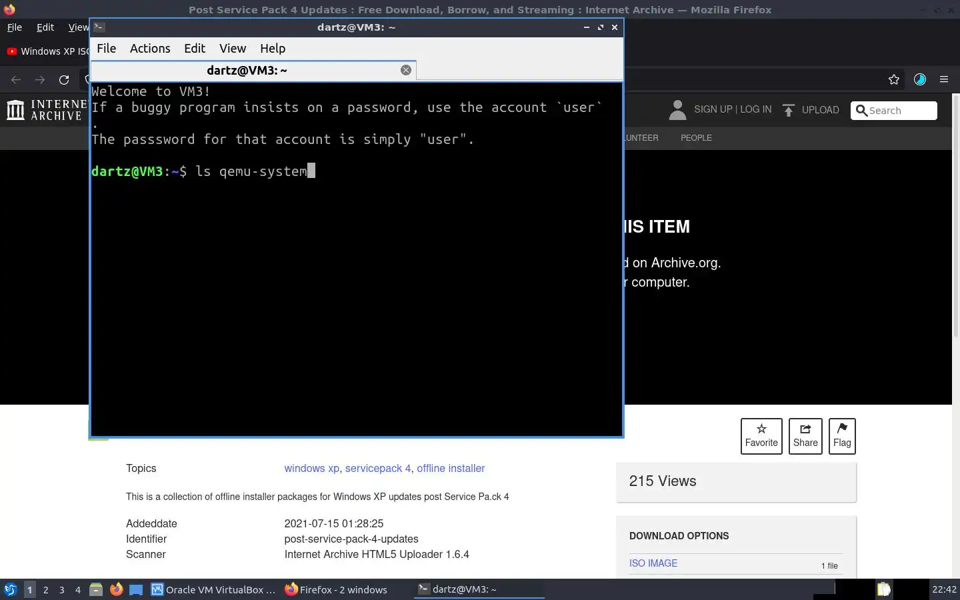Click the Firefox forward arrow
The image size is (960, 600).
[40, 80]
